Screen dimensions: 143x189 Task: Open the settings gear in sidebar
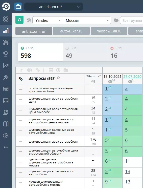(6, 136)
